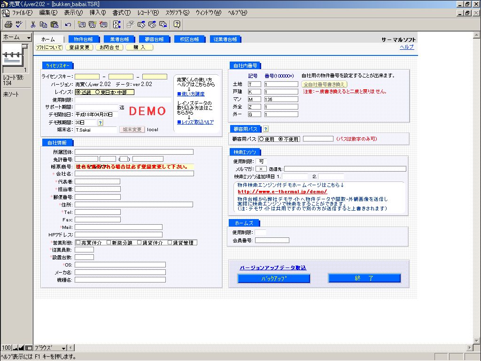Click the A-Z Sort icon
Viewport: 481px width, 361px height.
pos(117,24)
